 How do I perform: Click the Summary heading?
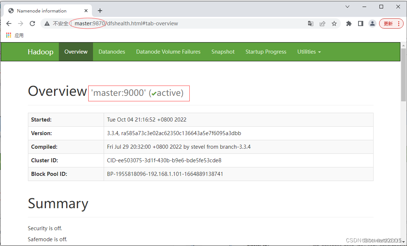(x=58, y=204)
